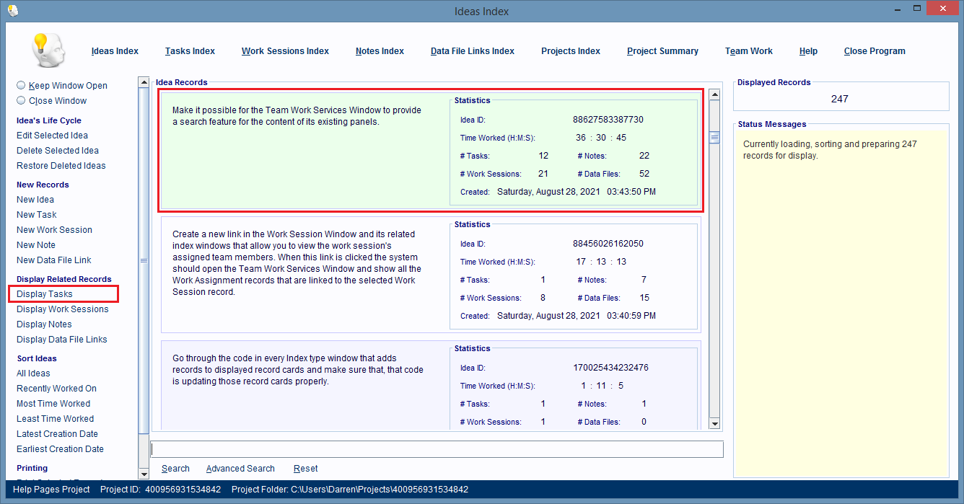Open the Team Work menu
Viewport: 964px width, 504px height.
pos(749,51)
